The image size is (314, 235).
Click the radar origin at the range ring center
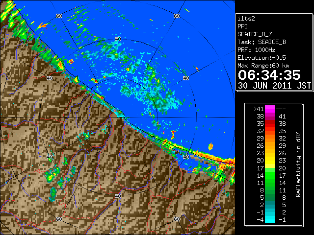tap(118, 117)
